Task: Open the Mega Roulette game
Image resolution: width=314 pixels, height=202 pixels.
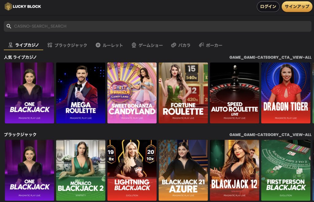Action: pos(81,93)
